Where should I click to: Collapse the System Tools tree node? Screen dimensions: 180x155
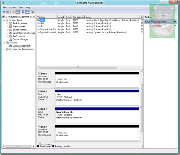pyautogui.click(x=4, y=20)
